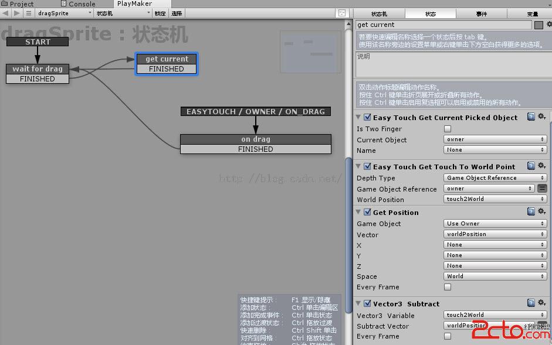Click the 选择 select button
The width and height of the screenshot is (552, 345).
177,13
